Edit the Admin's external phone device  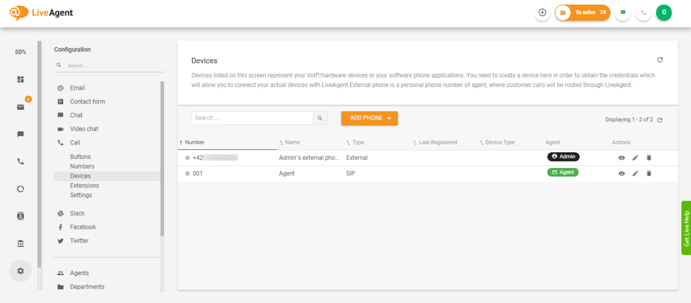pos(635,158)
